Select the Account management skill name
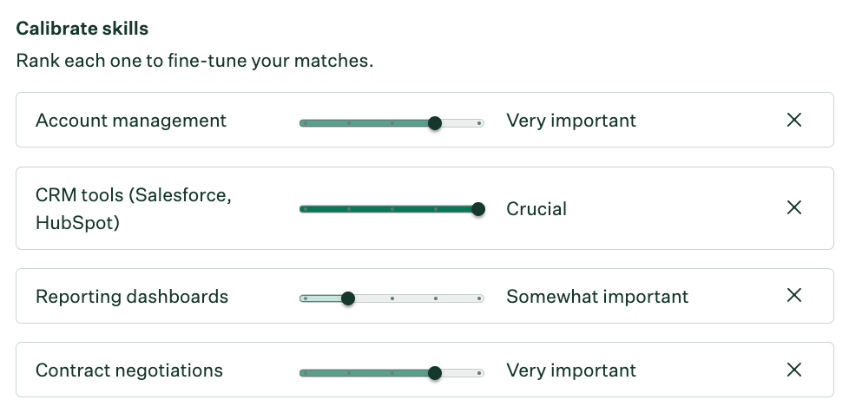This screenshot has width=849, height=413. (131, 121)
